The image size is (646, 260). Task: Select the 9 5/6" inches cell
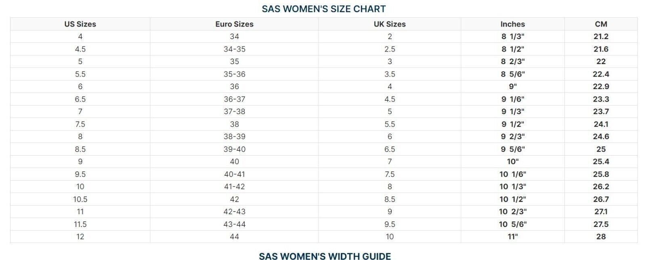coord(513,149)
